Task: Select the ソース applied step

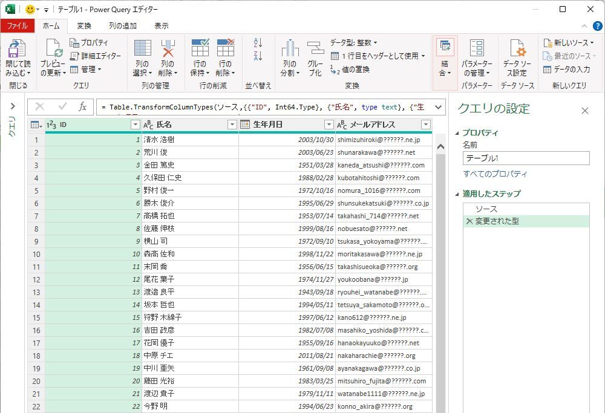Action: pos(526,209)
